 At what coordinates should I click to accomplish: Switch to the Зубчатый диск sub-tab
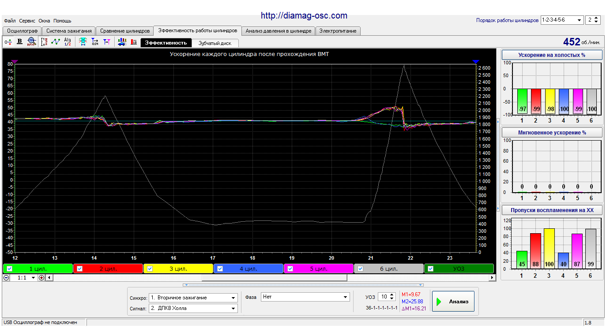pos(215,43)
